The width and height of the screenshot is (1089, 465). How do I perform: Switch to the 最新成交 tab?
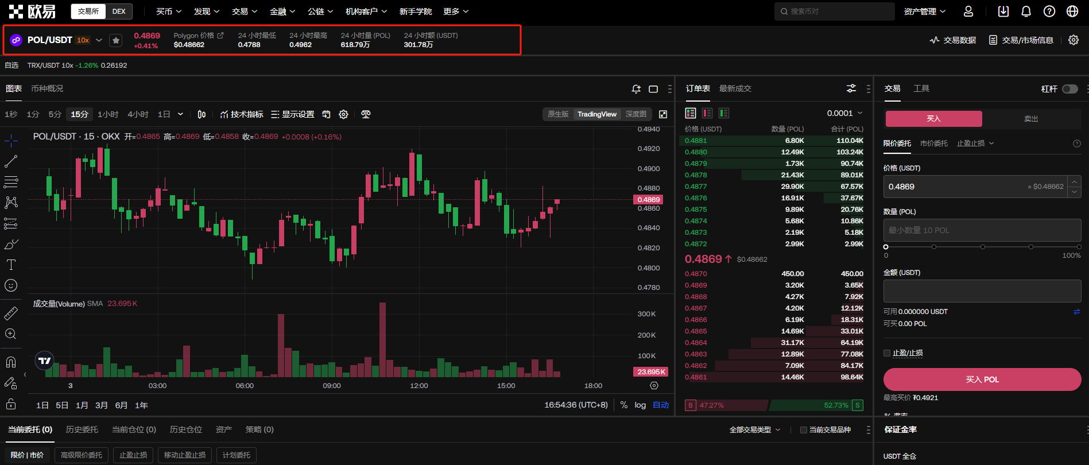(x=735, y=88)
